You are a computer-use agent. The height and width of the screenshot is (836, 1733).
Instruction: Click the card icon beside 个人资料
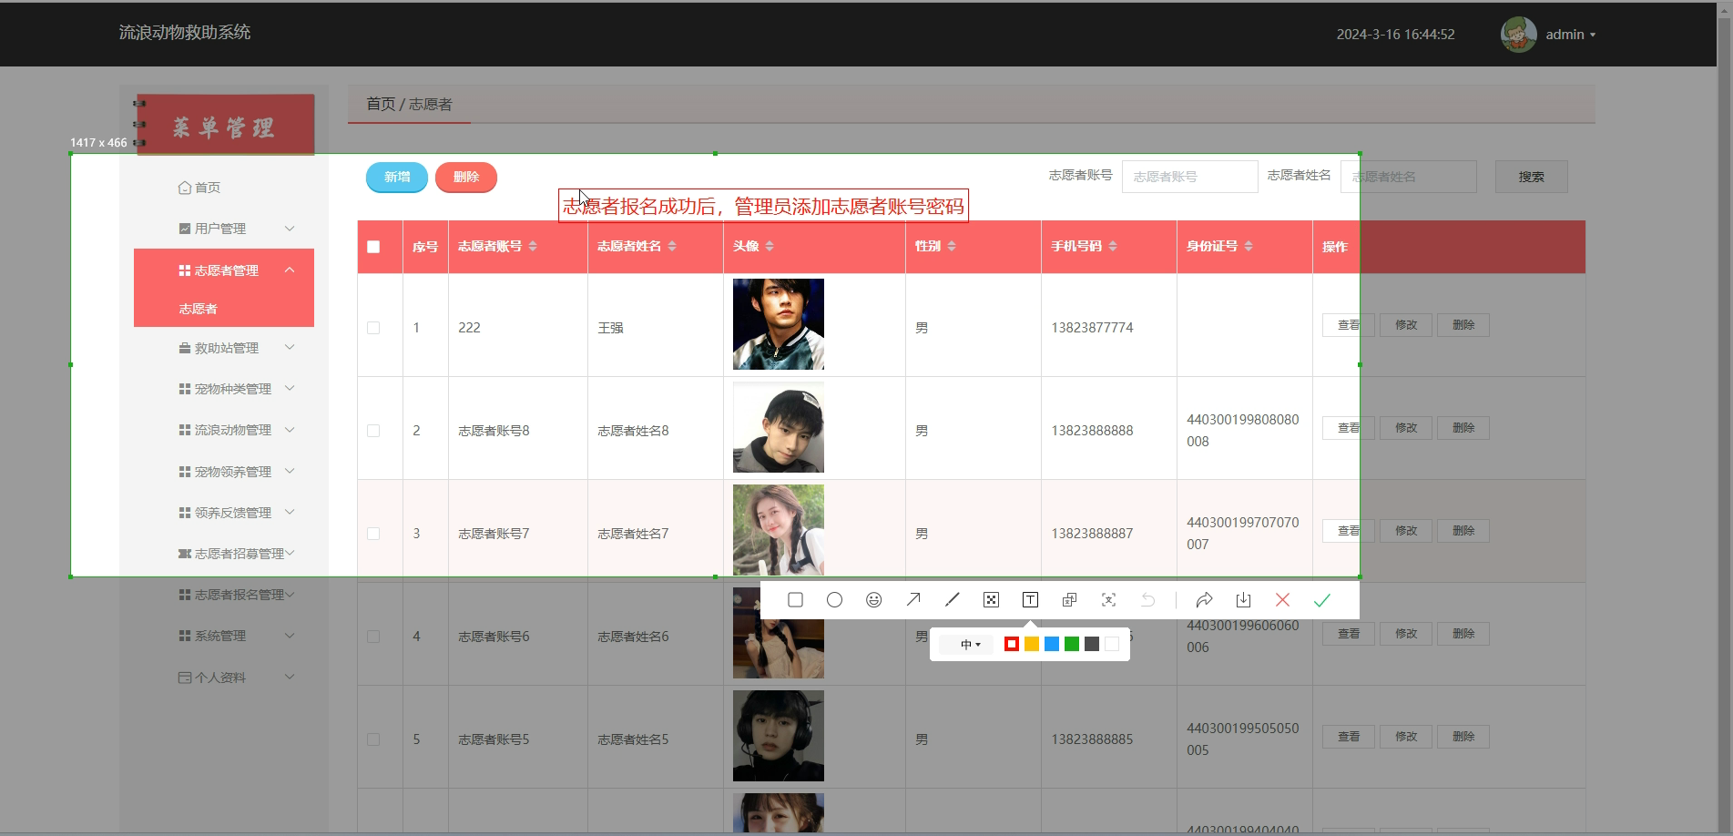click(185, 678)
